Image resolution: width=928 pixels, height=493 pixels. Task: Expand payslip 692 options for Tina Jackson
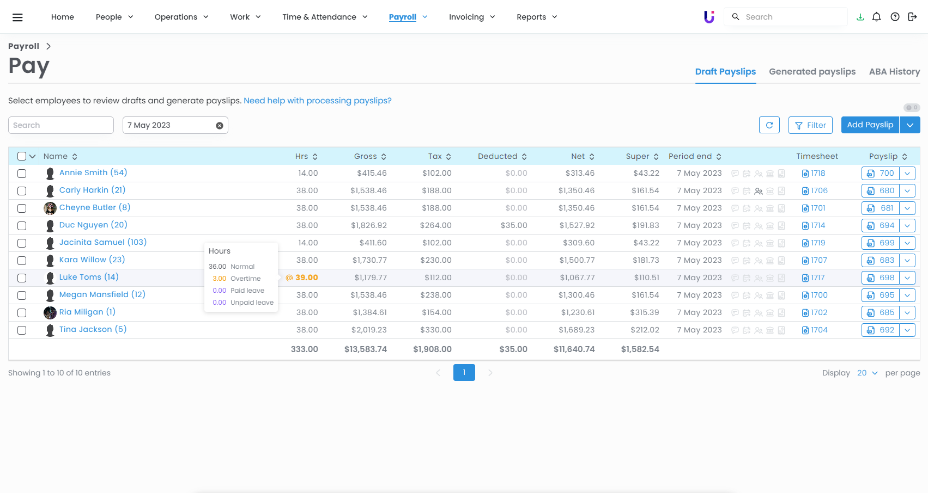pos(907,330)
